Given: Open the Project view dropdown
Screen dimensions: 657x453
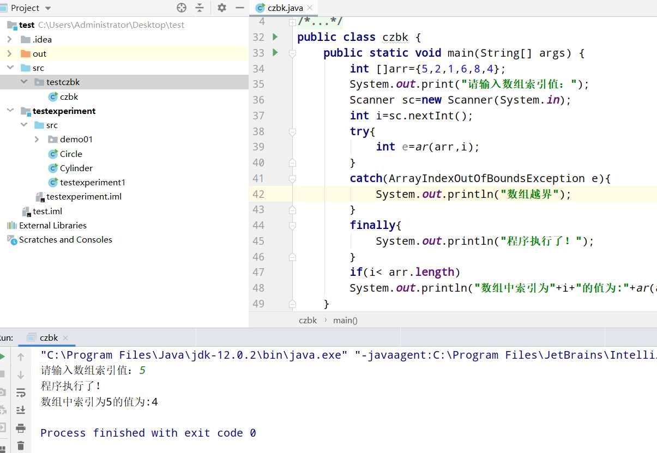Looking at the screenshot, I should 47,8.
